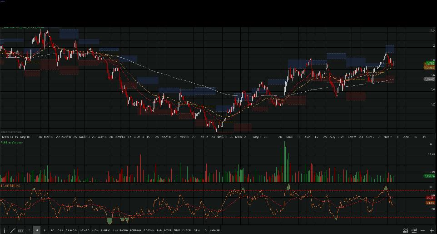The image size is (437, 234).
Task: Open the table grid view icon
Action: 20,230
